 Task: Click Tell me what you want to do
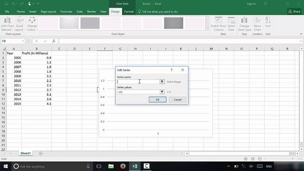pos(158,11)
